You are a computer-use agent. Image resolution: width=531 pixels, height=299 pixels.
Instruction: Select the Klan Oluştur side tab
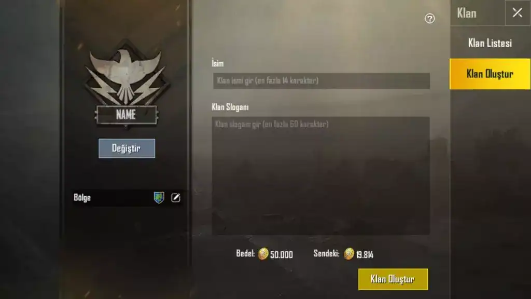490,74
